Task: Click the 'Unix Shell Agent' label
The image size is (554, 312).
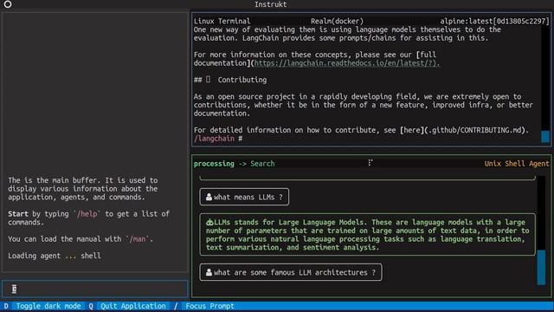Action: (x=517, y=164)
